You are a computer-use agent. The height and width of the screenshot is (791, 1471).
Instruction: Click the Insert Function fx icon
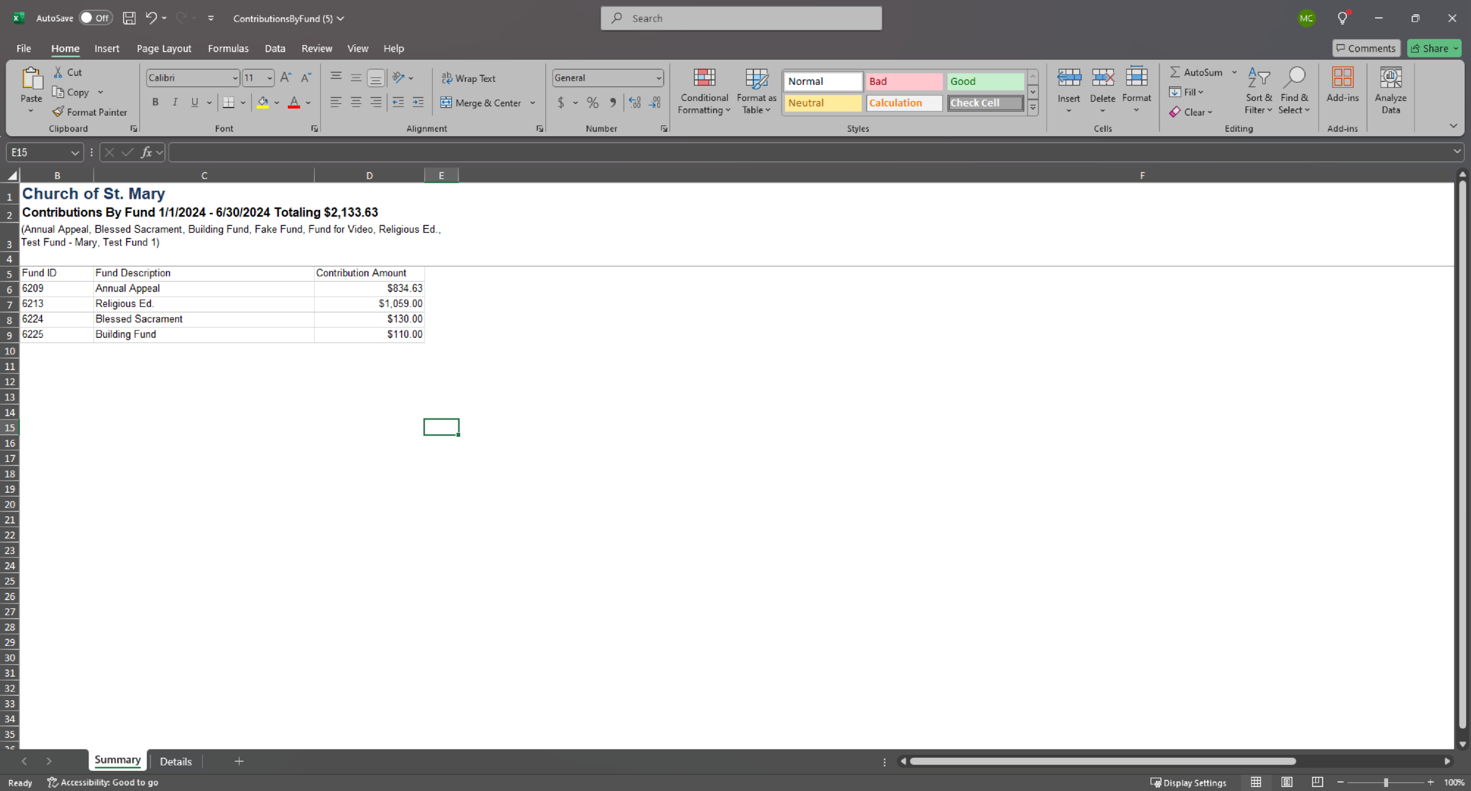tap(146, 152)
